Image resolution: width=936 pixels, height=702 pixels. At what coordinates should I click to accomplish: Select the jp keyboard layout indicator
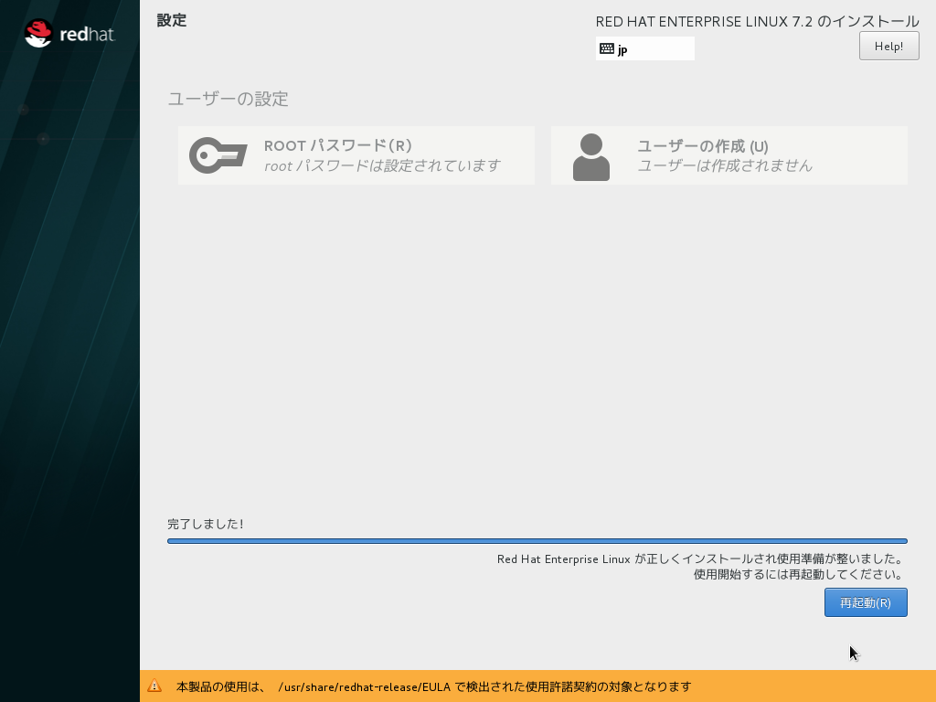coord(644,48)
